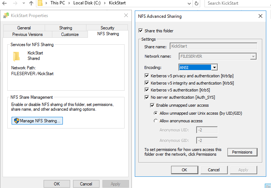
Task: Open the Encoding ANSI dropdown arrow
Action: click(x=214, y=68)
